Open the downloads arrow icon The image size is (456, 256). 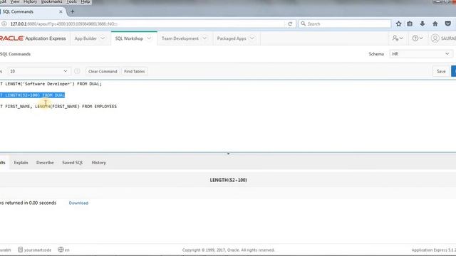pos(423,23)
